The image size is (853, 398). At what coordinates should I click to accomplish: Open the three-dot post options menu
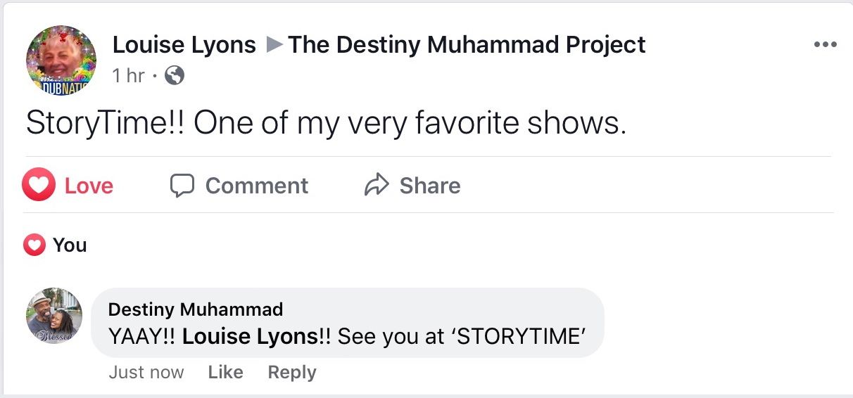(x=825, y=45)
